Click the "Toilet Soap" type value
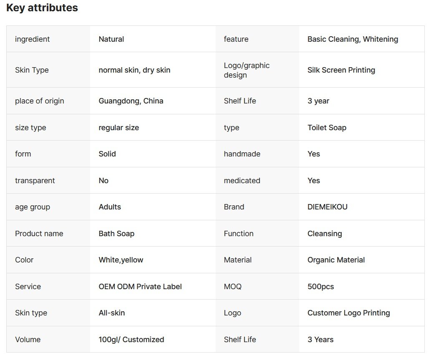Image resolution: width=431 pixels, height=358 pixels. 327,128
